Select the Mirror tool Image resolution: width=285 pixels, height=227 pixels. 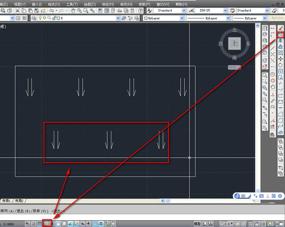281,41
